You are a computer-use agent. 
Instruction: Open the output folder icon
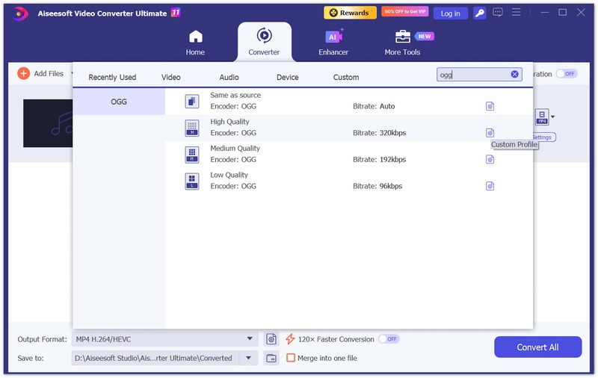click(271, 358)
